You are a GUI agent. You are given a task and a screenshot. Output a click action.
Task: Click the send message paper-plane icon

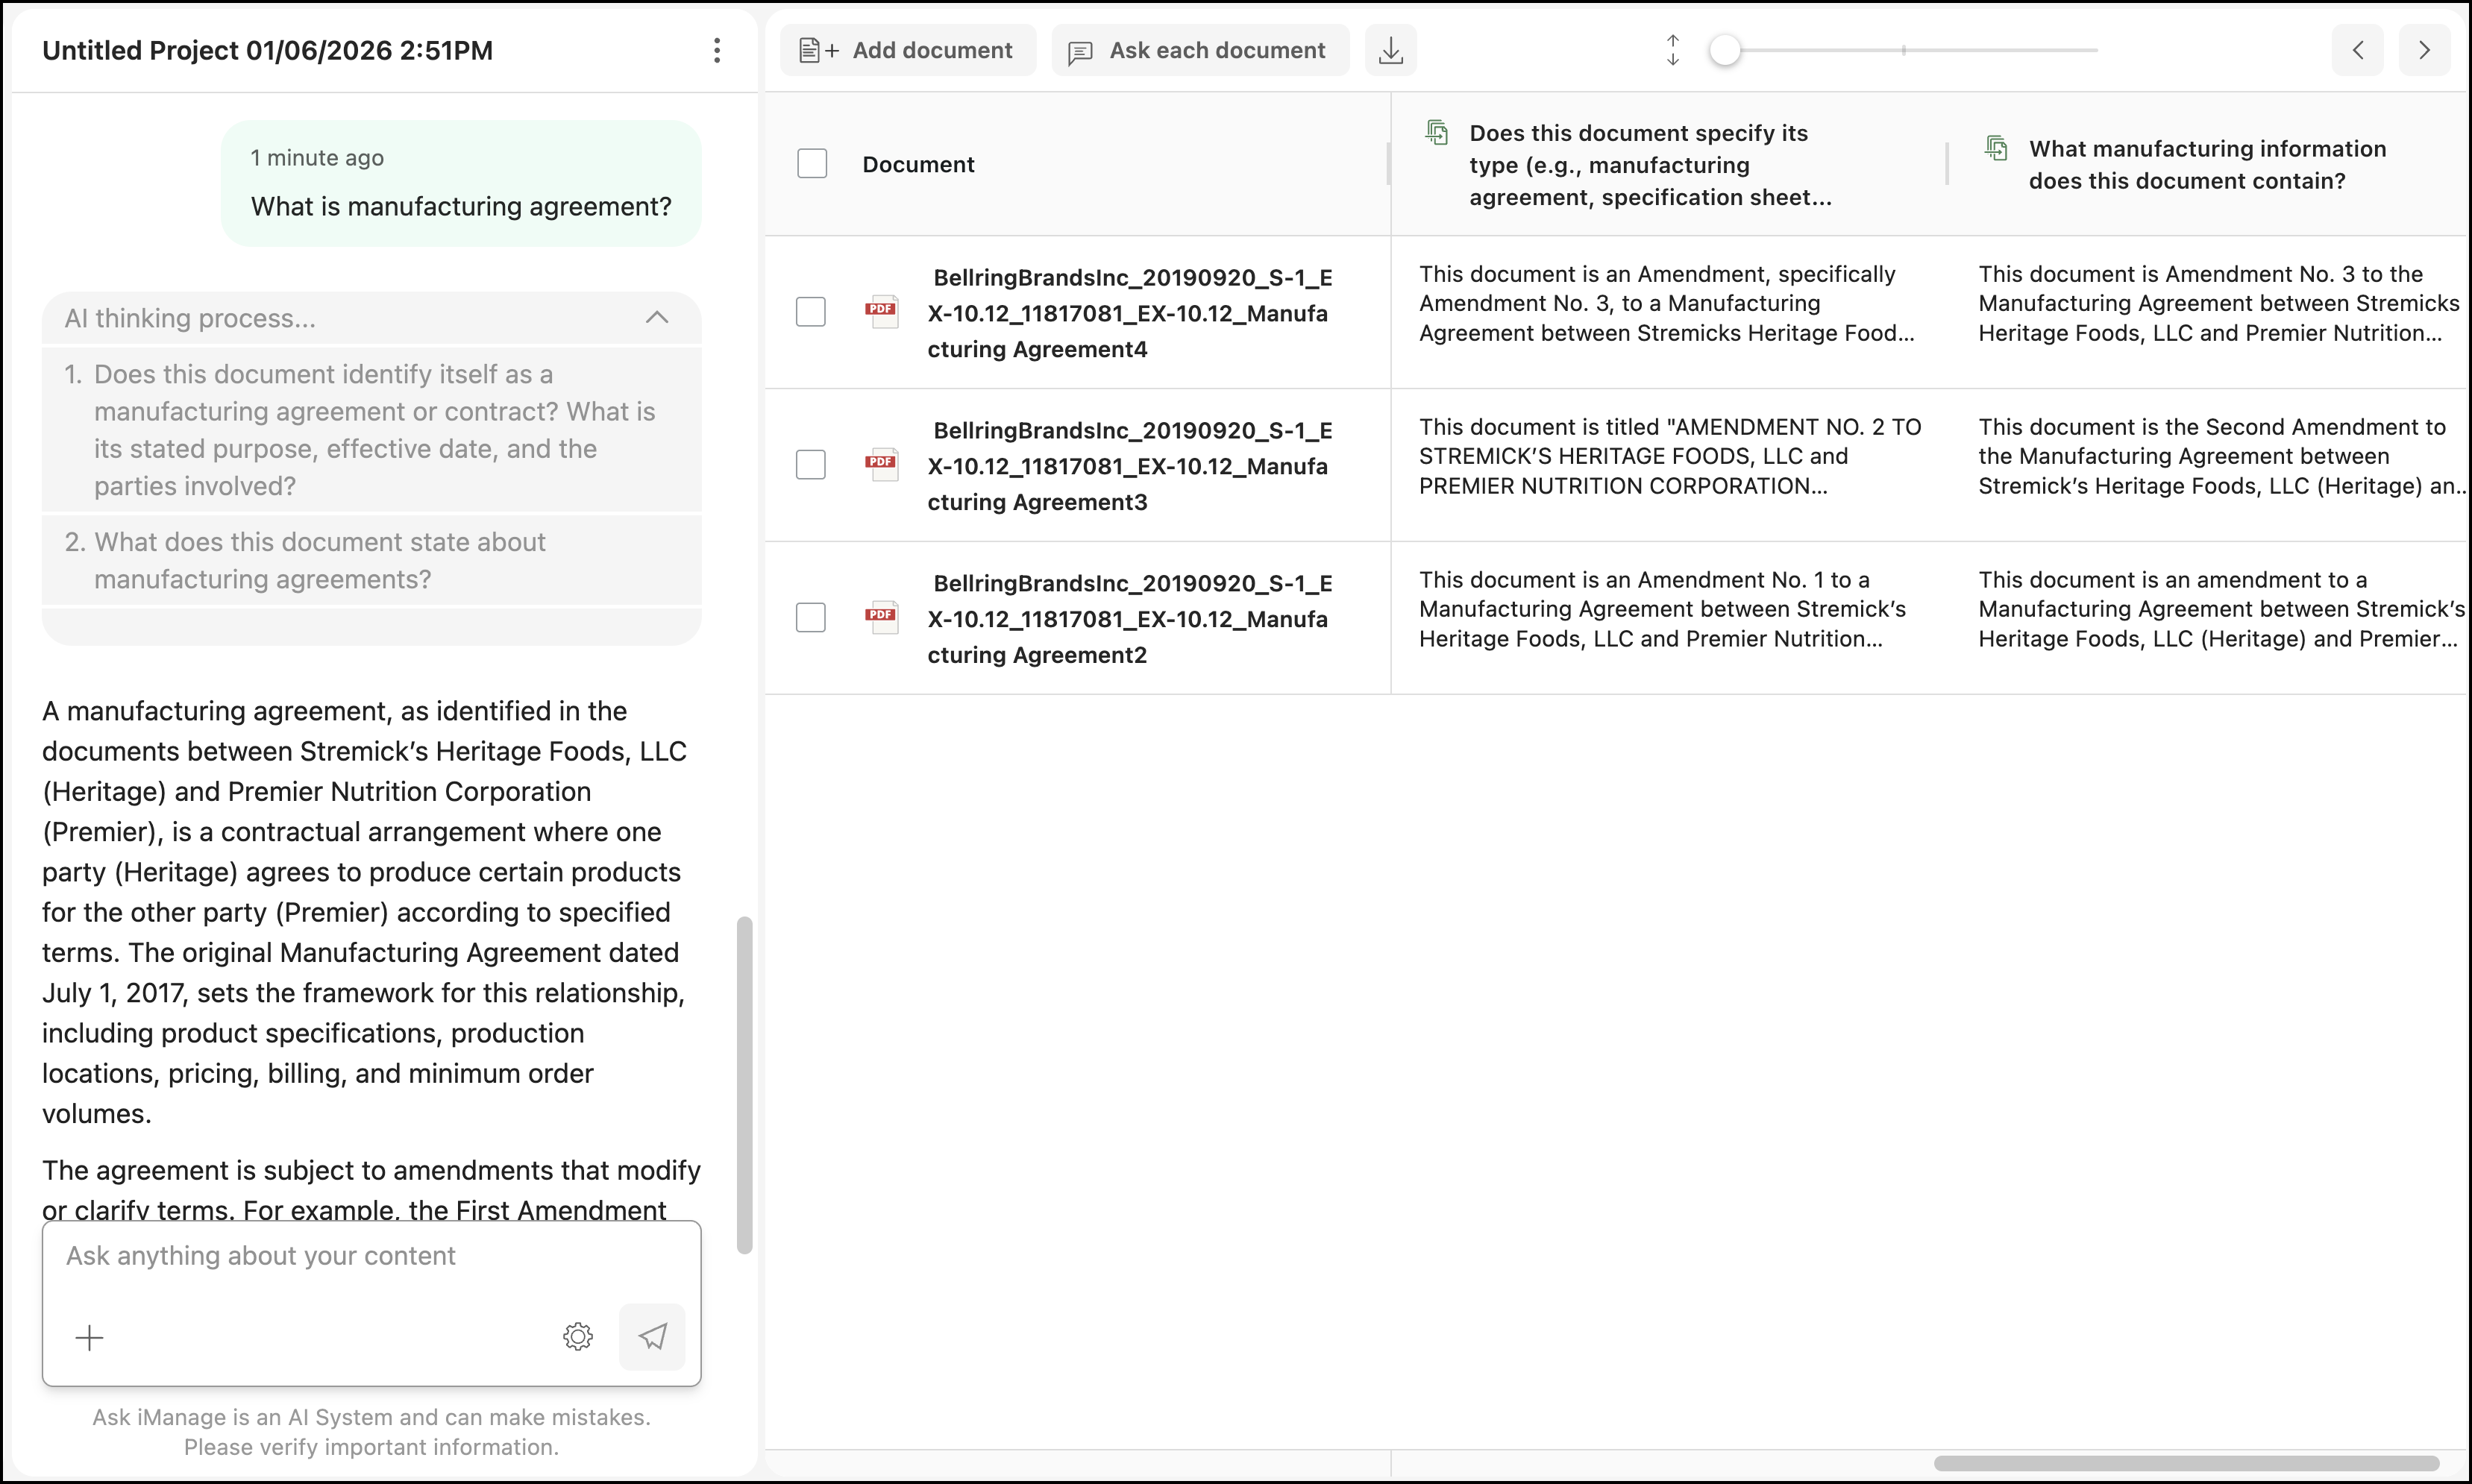652,1336
